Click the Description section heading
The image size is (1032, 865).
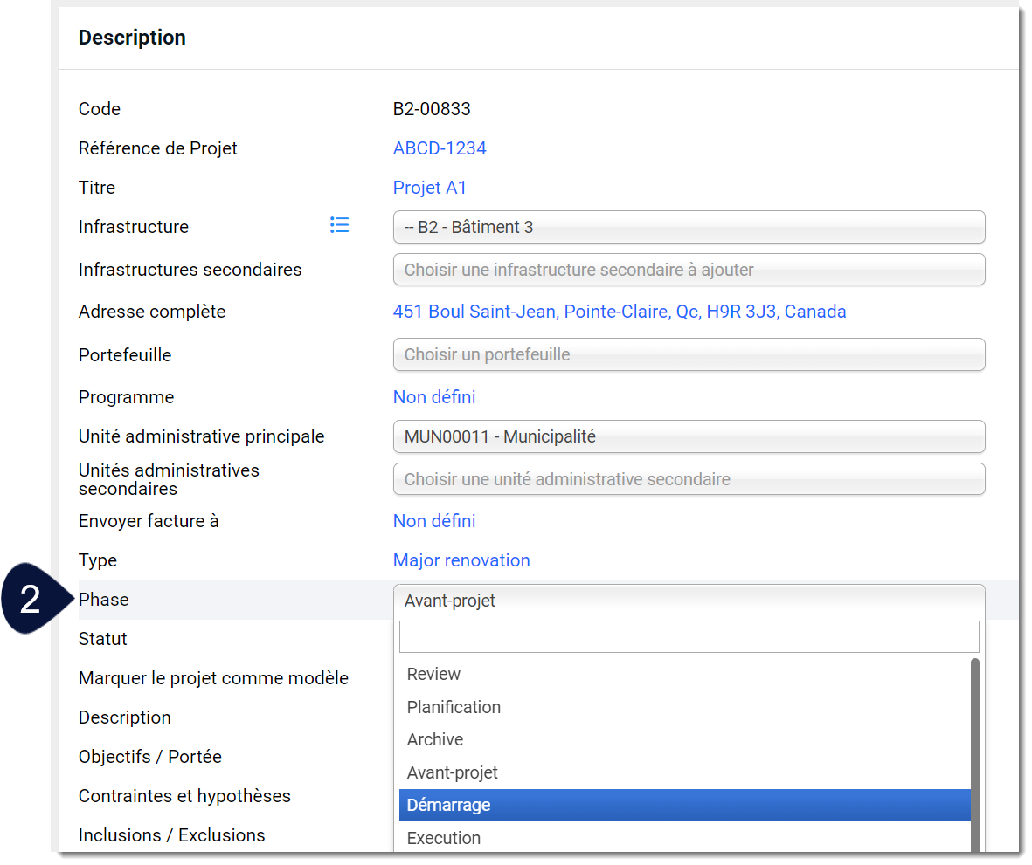(x=132, y=38)
